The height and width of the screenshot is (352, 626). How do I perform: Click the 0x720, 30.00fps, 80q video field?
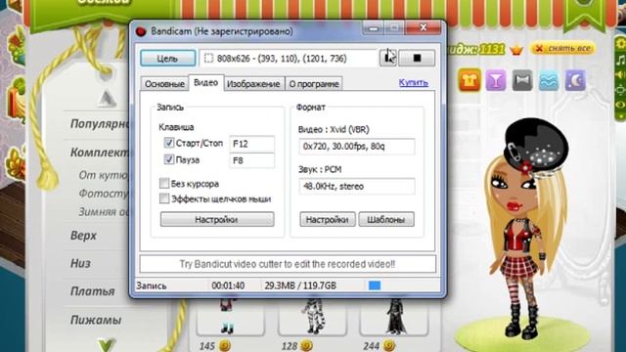(x=356, y=147)
